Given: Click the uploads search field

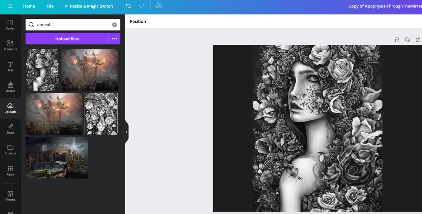Looking at the screenshot, I should coord(73,25).
